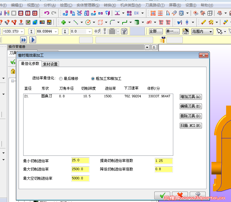Open the 分析(A) menu
The image size is (231, 202).
pos(50,5)
